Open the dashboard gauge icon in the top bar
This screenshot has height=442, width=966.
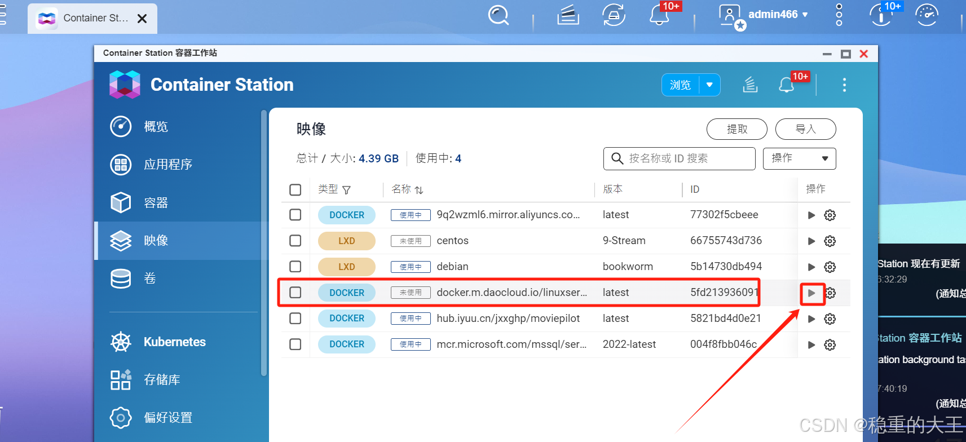point(927,15)
